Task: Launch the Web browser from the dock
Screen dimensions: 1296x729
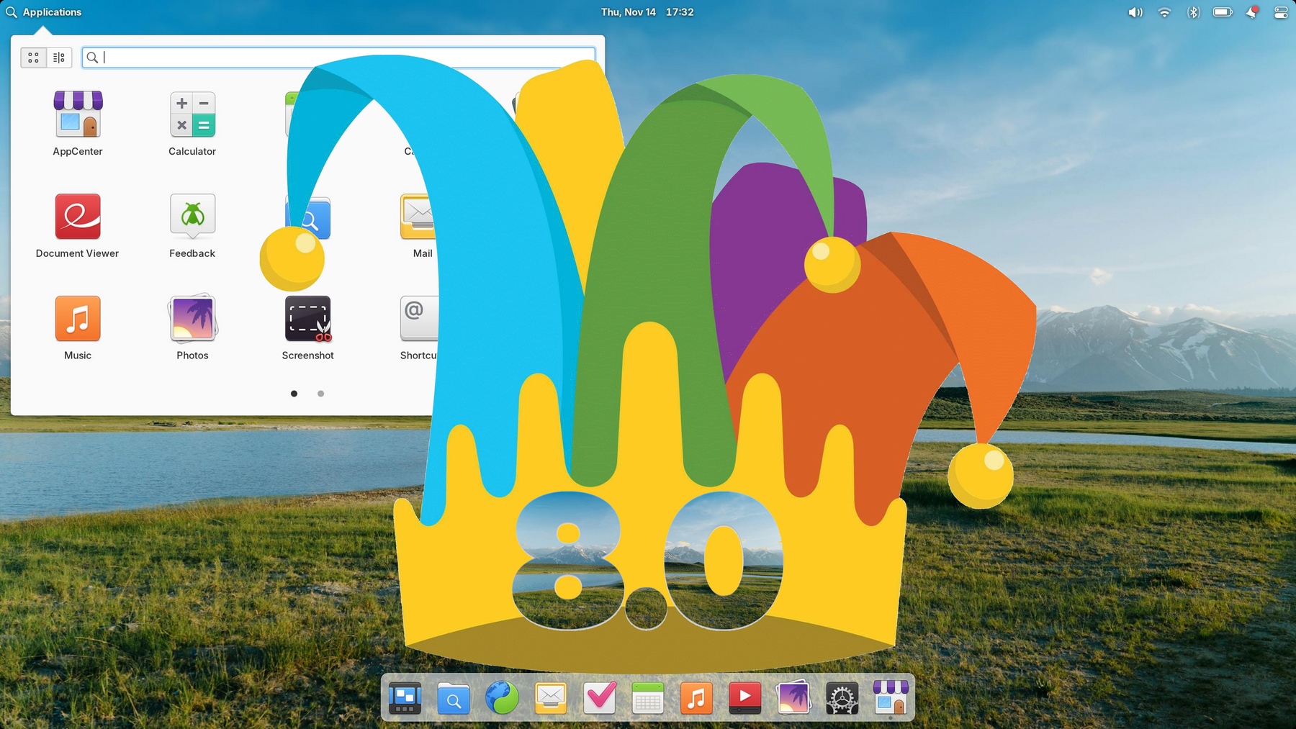Action: [502, 697]
